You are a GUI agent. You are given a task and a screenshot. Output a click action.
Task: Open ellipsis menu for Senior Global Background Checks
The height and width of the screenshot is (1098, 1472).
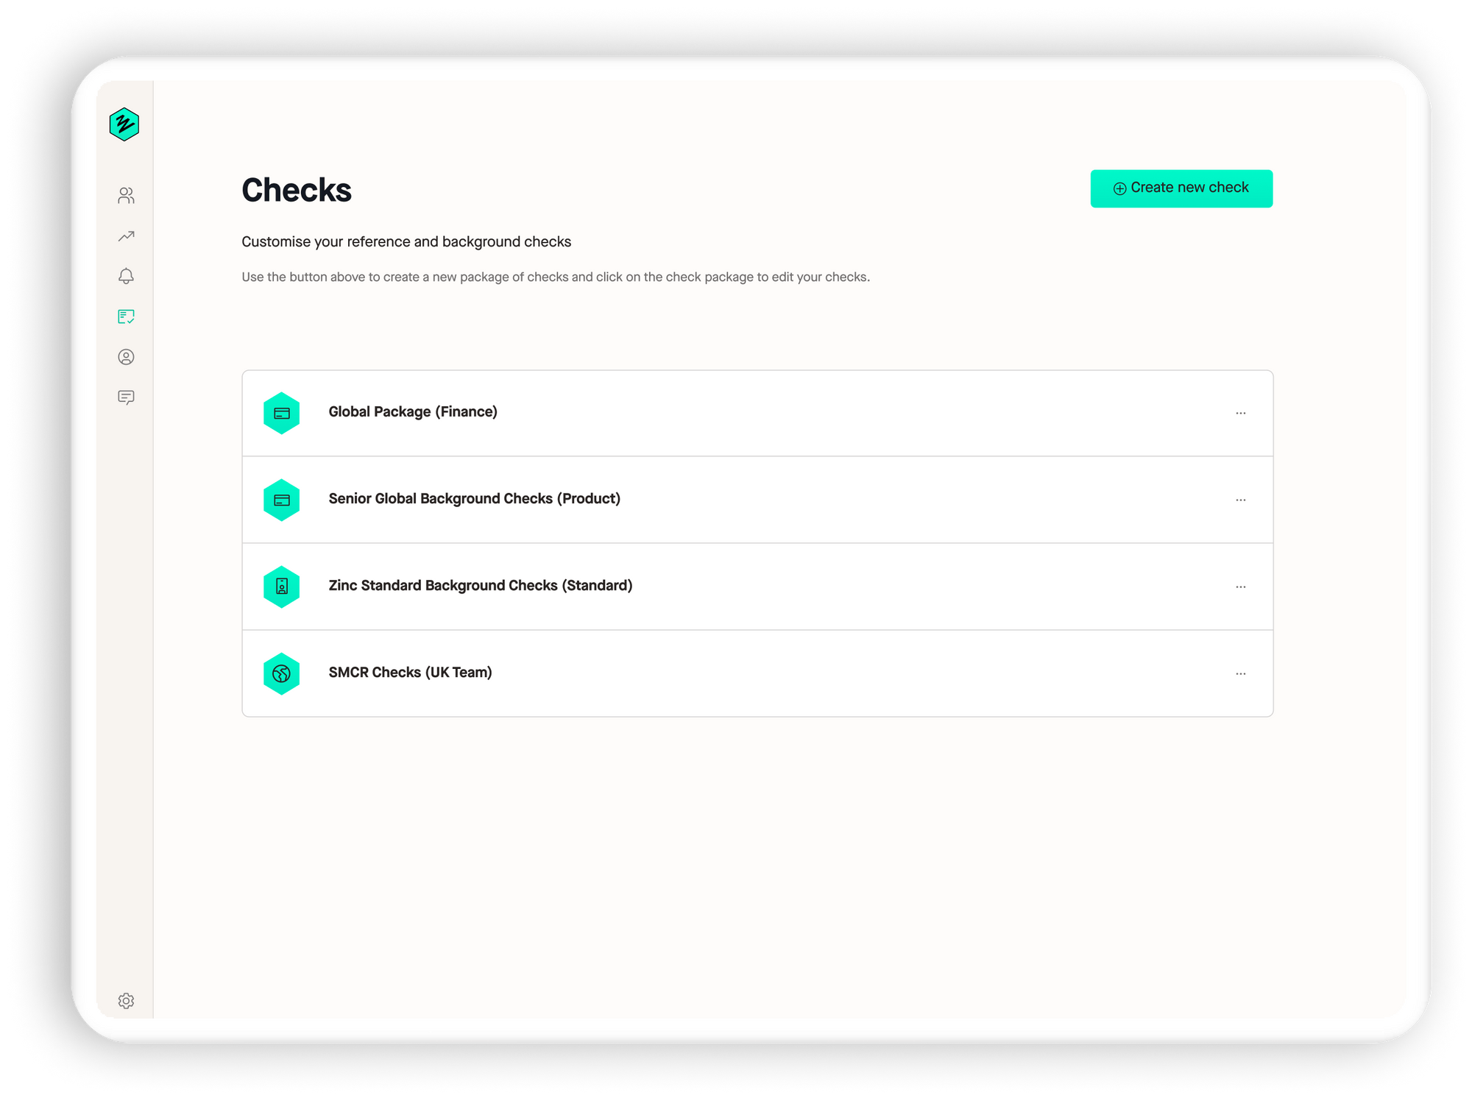tap(1242, 500)
